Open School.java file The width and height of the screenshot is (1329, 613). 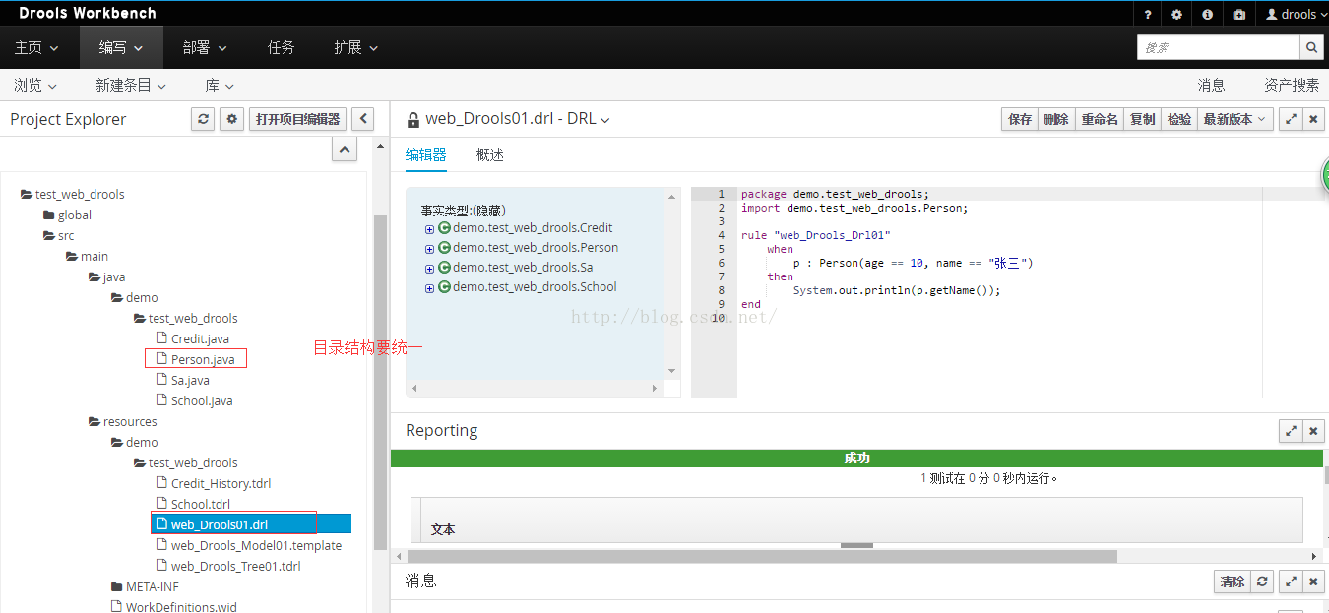tap(195, 400)
